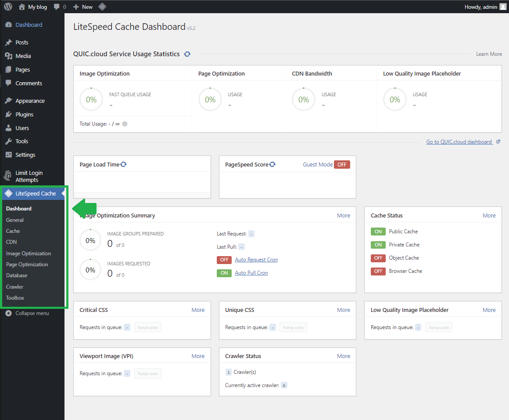
Task: Toggle Public Cache ON badge
Action: coord(378,232)
